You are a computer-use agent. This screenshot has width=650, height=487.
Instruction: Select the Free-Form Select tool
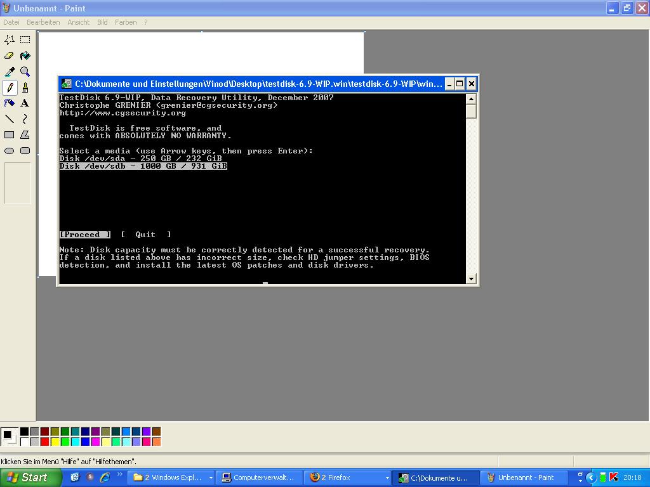click(x=10, y=40)
